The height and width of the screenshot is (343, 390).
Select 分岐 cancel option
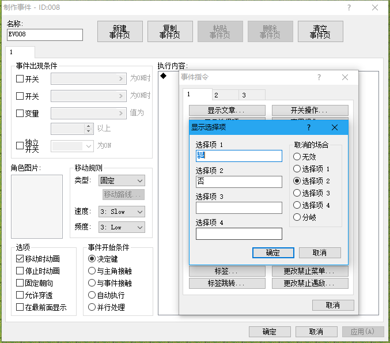click(305, 217)
